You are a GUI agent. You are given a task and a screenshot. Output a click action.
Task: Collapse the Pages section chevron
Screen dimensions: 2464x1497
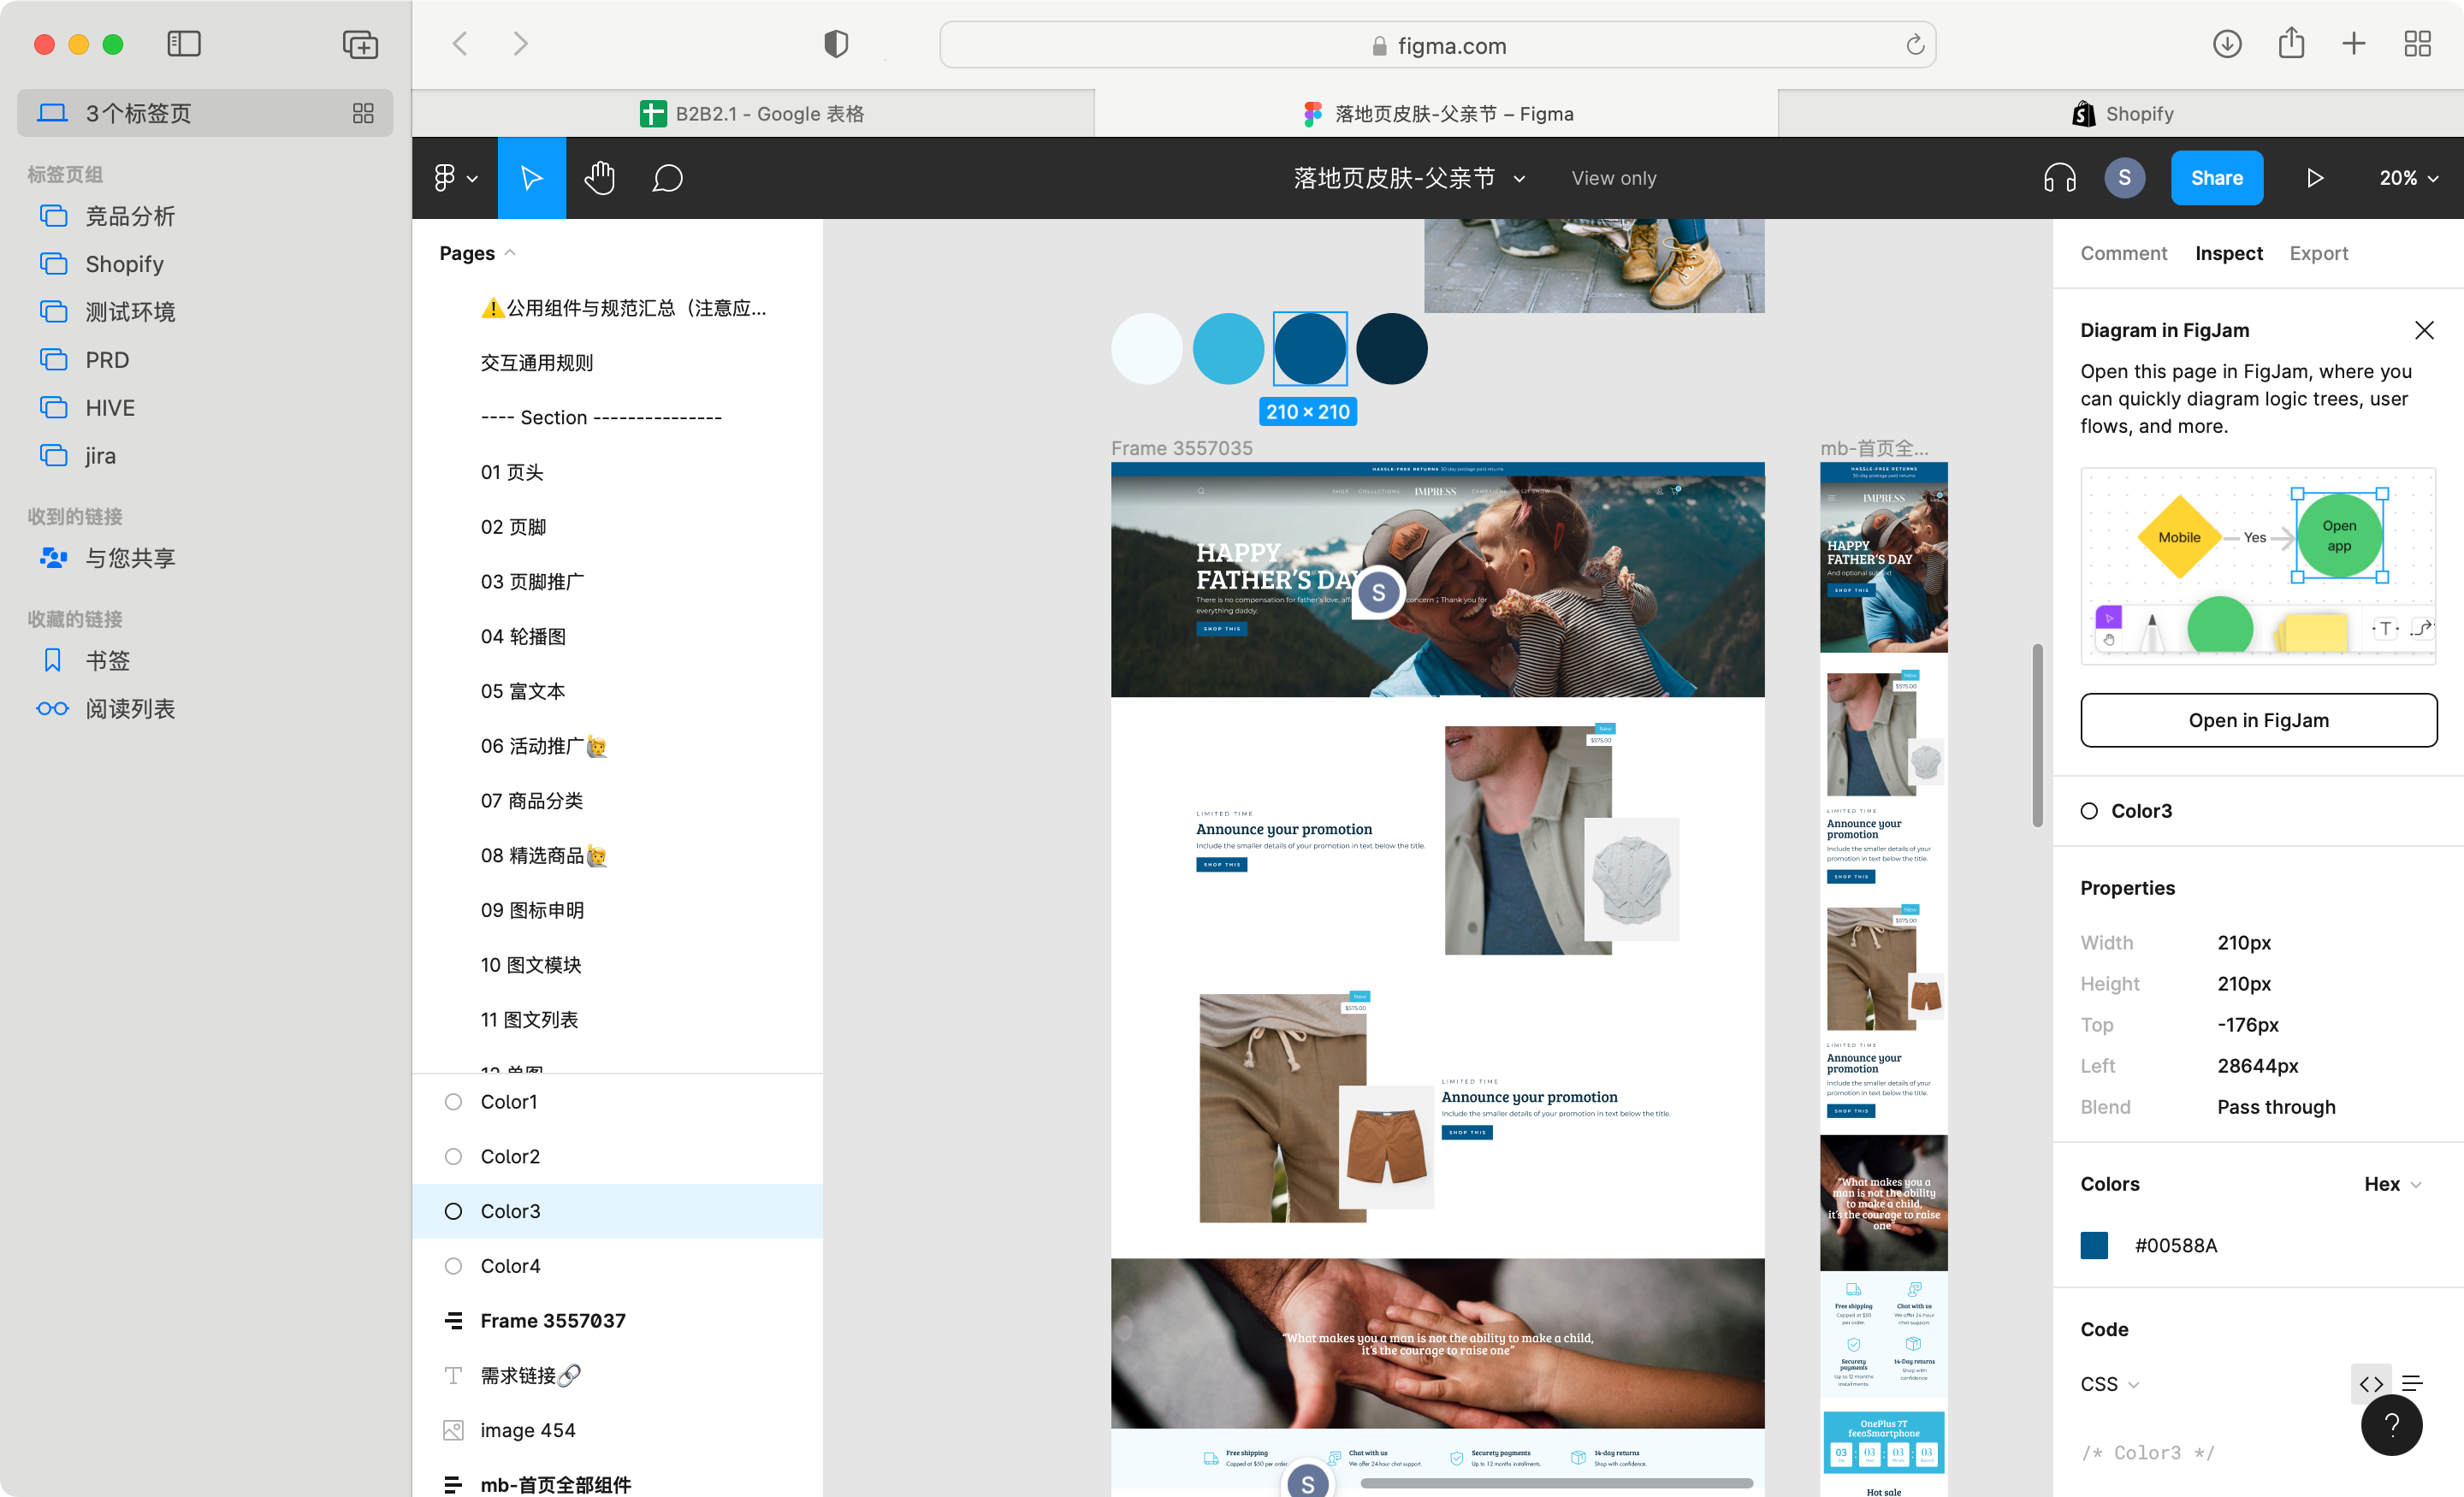[510, 253]
